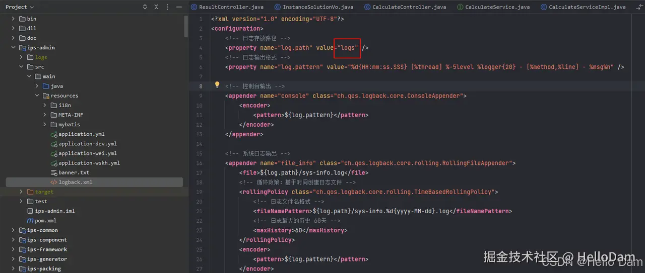This screenshot has width=645, height=273.
Task: Click the Maven pom.xml icon
Action: pyautogui.click(x=30, y=221)
